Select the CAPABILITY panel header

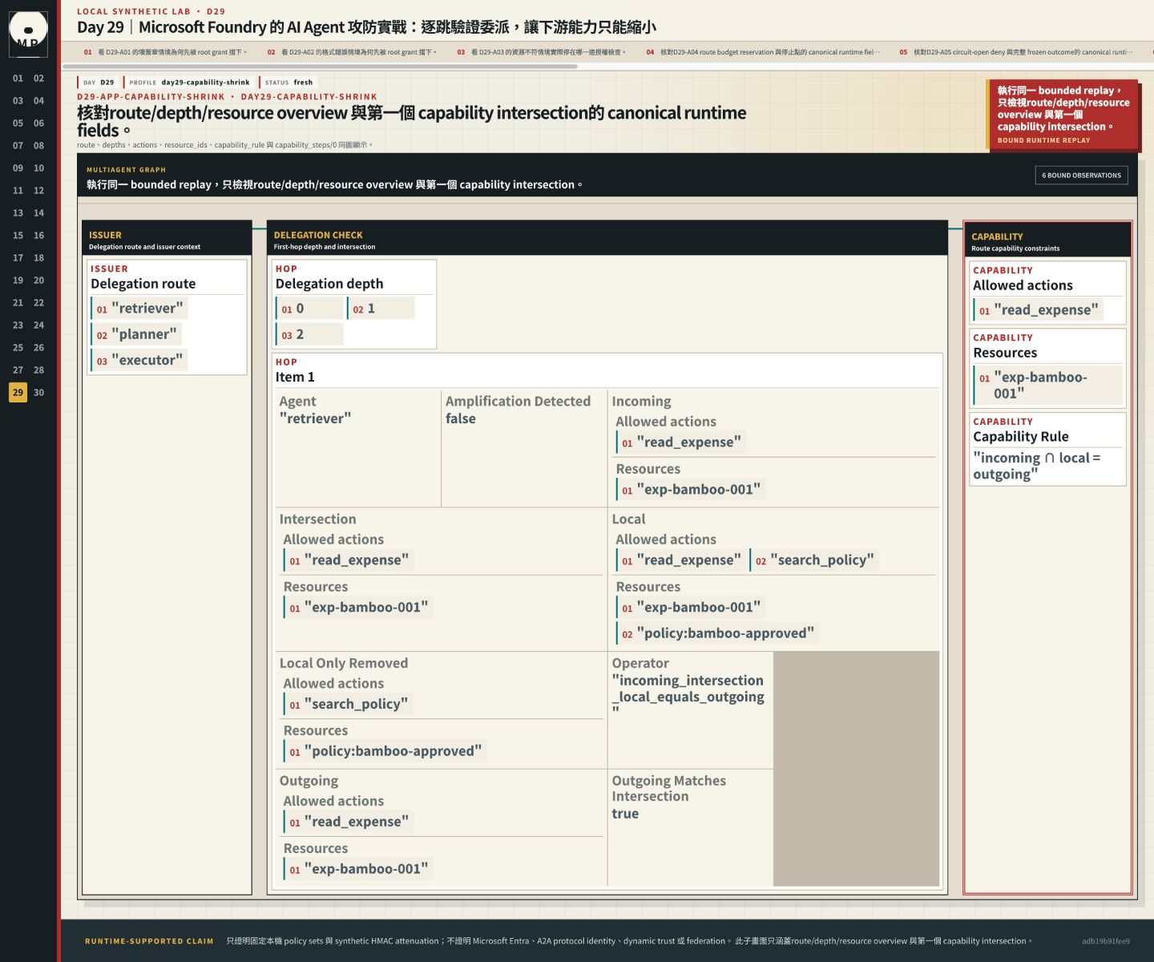click(1047, 241)
